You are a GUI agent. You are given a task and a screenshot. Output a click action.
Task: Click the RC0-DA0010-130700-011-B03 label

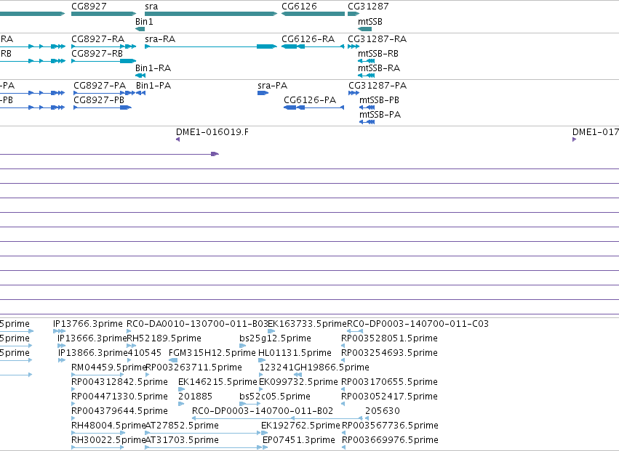click(197, 324)
